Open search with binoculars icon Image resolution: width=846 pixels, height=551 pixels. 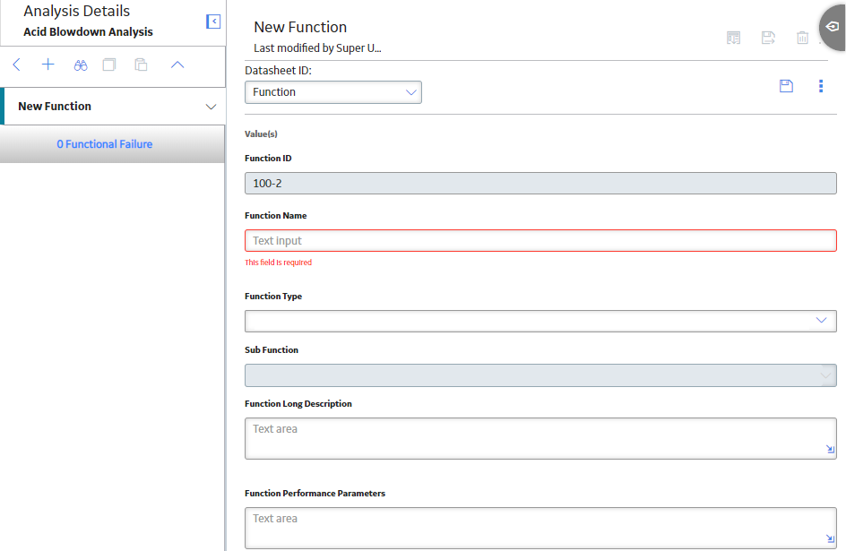(81, 65)
